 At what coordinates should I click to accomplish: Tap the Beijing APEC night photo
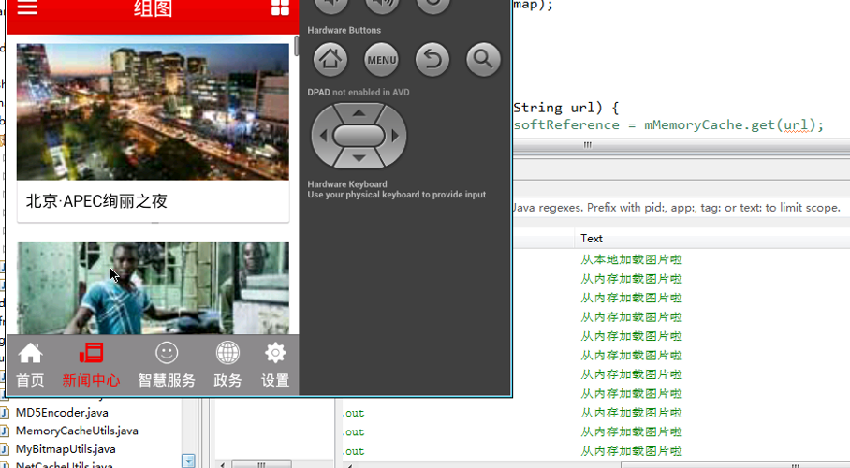[x=153, y=111]
